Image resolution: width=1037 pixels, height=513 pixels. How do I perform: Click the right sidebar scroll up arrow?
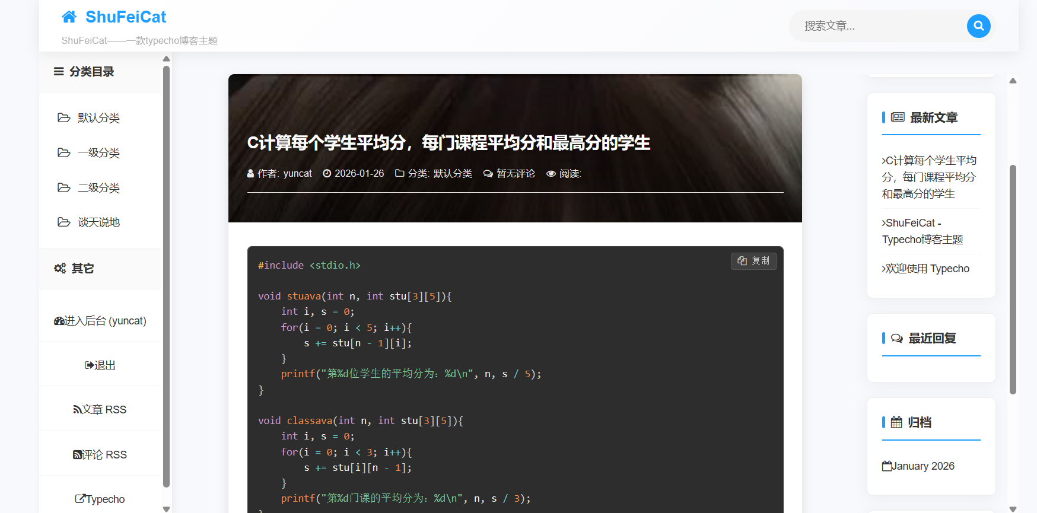[x=1013, y=81]
